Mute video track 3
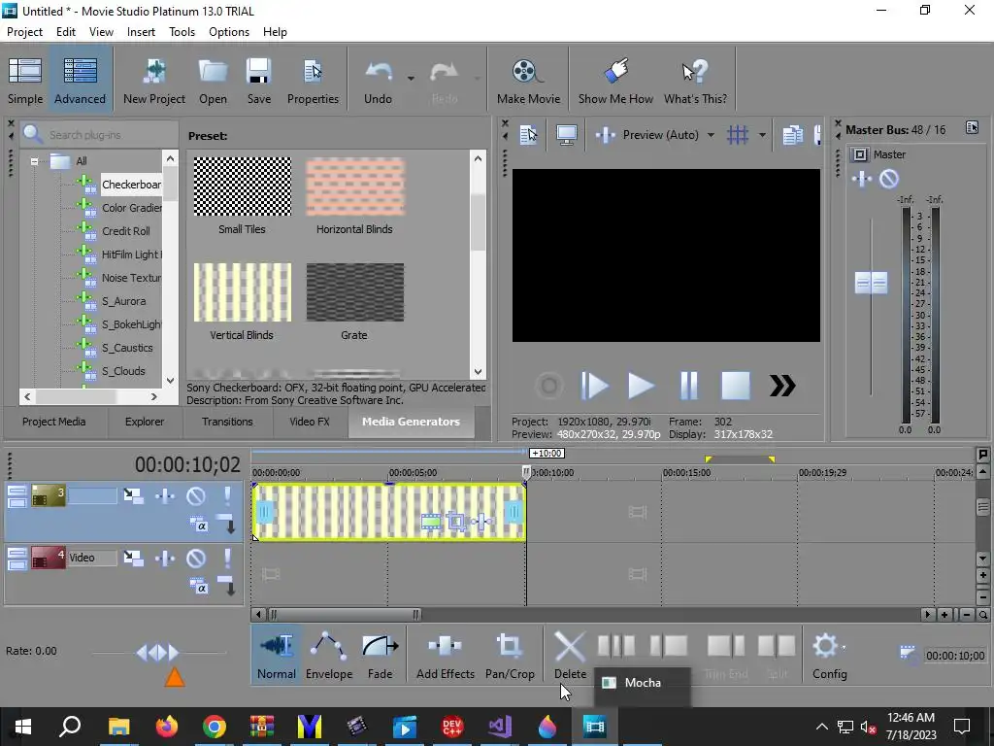 coord(196,495)
